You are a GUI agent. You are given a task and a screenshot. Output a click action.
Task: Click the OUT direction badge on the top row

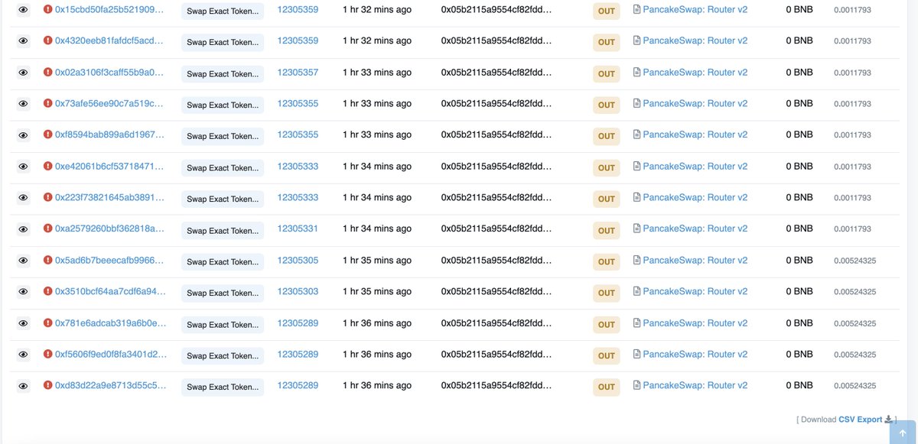point(606,10)
